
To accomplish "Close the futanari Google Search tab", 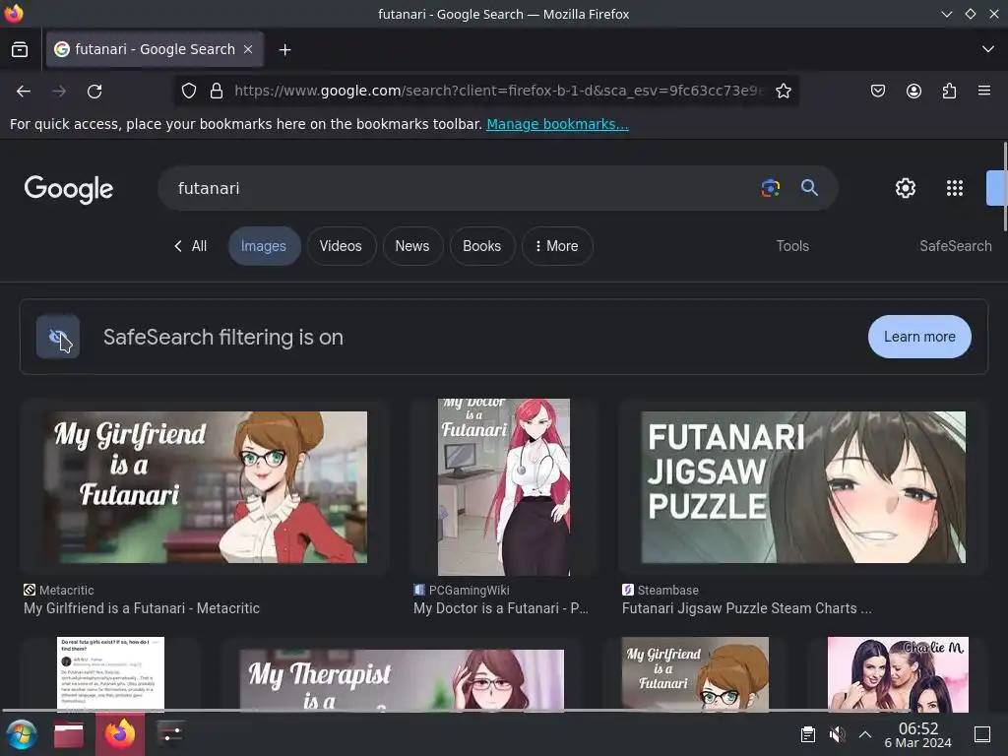I will click(248, 49).
